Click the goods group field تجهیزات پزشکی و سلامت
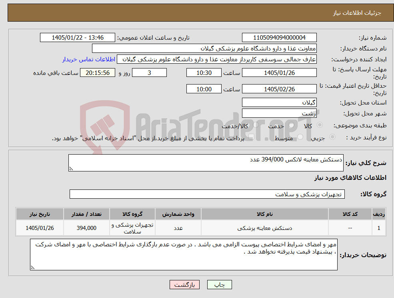This screenshot has width=394, height=298. coord(207,194)
